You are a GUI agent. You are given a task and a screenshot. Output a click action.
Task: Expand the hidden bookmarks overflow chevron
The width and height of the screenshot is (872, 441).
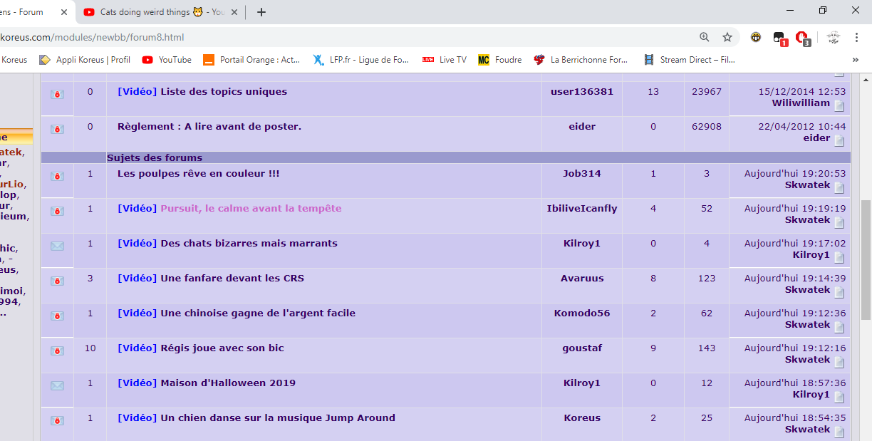point(855,60)
